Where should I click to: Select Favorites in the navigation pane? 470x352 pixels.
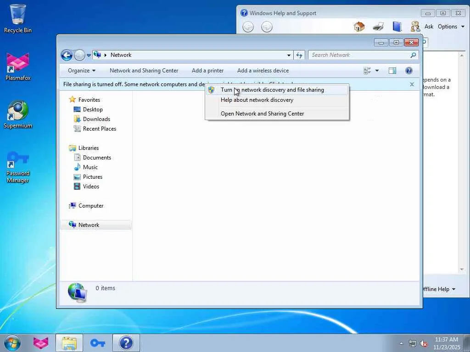(89, 99)
